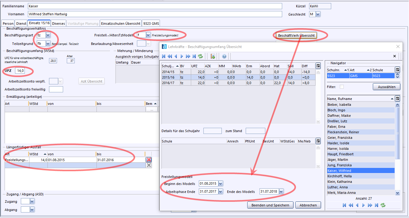This screenshot has height=218, width=409.
Task: Open column chooser of Navigator school table
Action: pyautogui.click(x=397, y=70)
